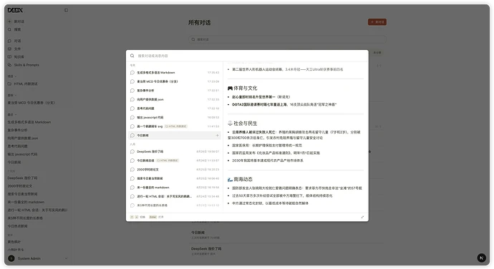Click the round floating button at bottom-right

(x=481, y=258)
